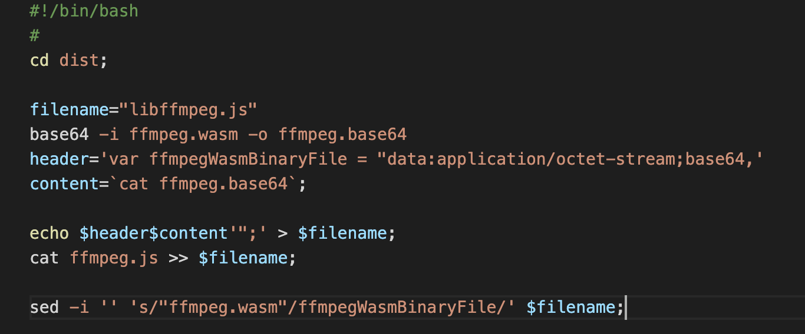805x334 pixels.
Task: Click '$header' in the echo line
Action: [x=114, y=233]
